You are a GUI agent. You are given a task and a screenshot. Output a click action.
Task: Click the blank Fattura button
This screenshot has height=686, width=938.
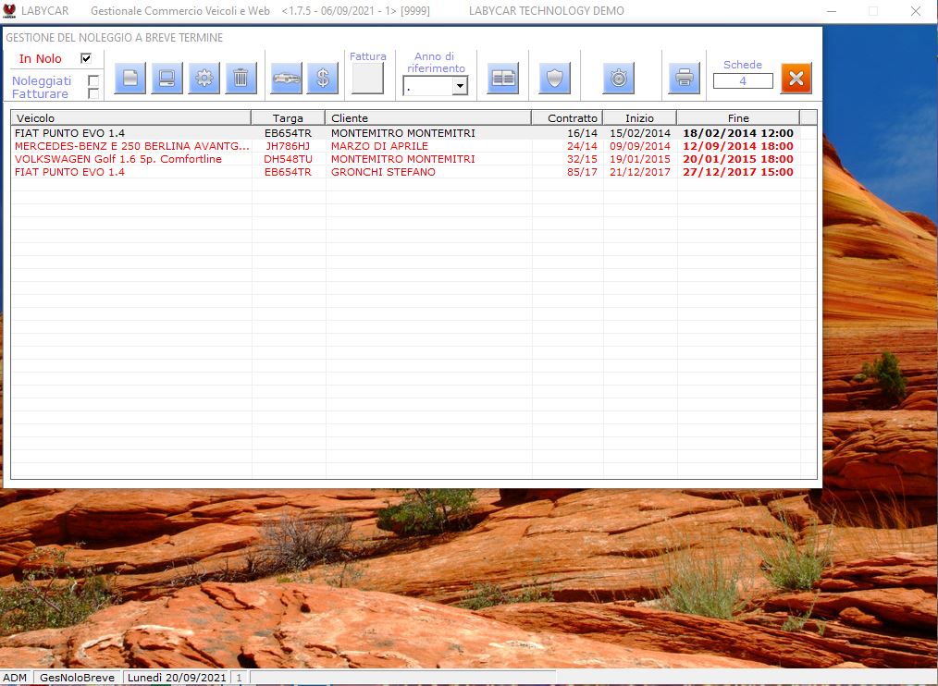pyautogui.click(x=367, y=79)
